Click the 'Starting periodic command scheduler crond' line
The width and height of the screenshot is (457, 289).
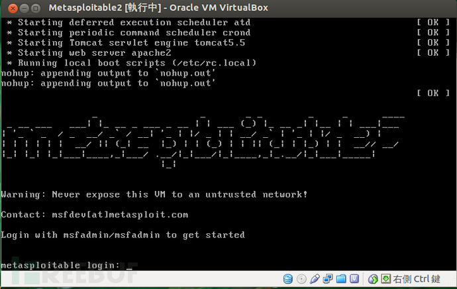[128, 32]
